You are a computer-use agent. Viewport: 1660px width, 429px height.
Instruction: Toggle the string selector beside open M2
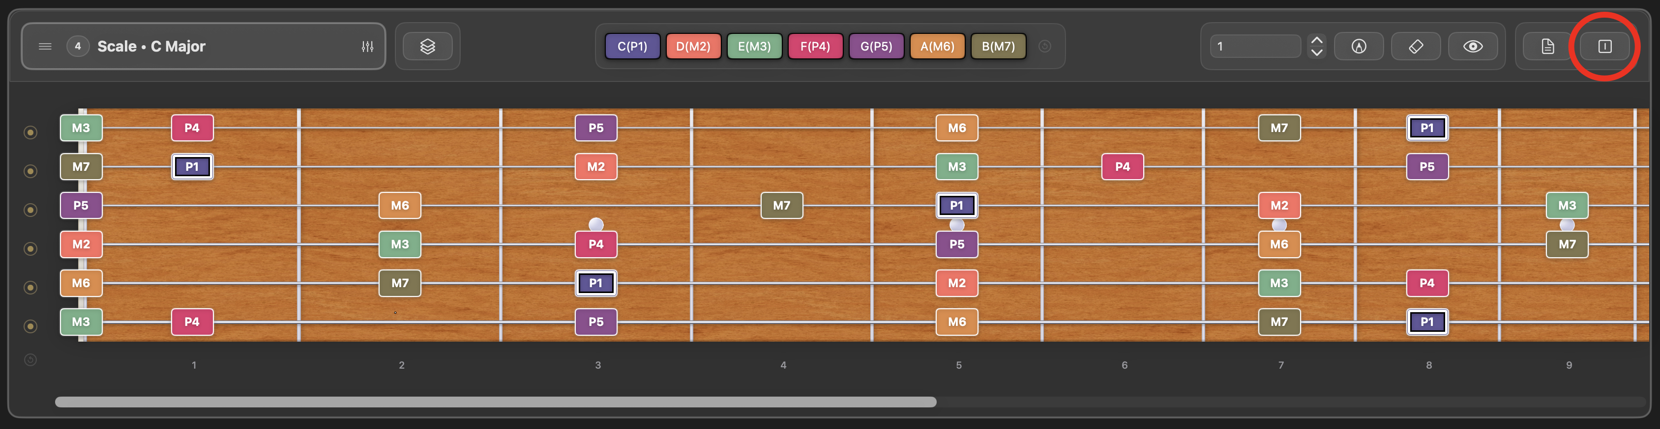30,248
